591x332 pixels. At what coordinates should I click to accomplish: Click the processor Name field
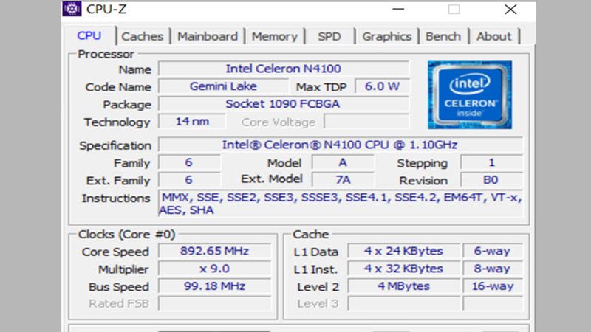pyautogui.click(x=284, y=69)
